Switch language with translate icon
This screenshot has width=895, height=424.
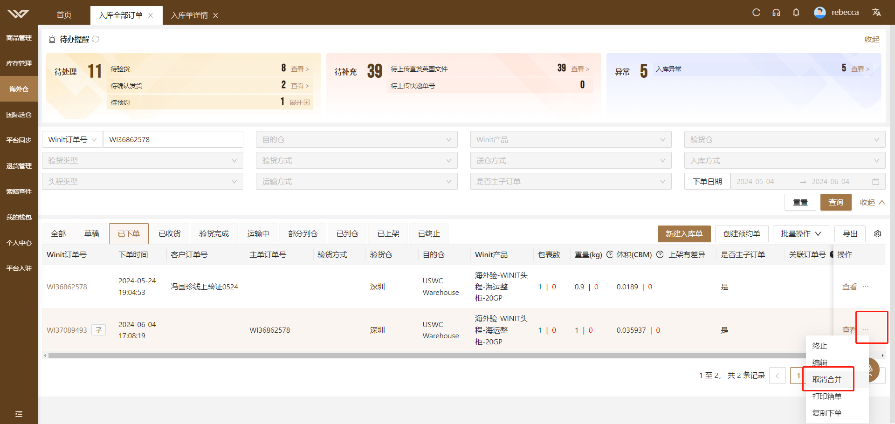tap(876, 13)
